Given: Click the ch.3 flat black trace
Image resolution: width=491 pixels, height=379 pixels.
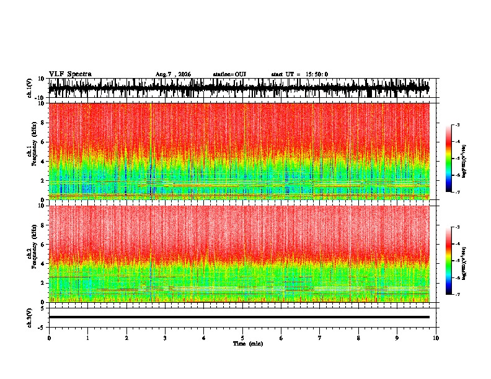Looking at the screenshot, I should click(x=239, y=317).
